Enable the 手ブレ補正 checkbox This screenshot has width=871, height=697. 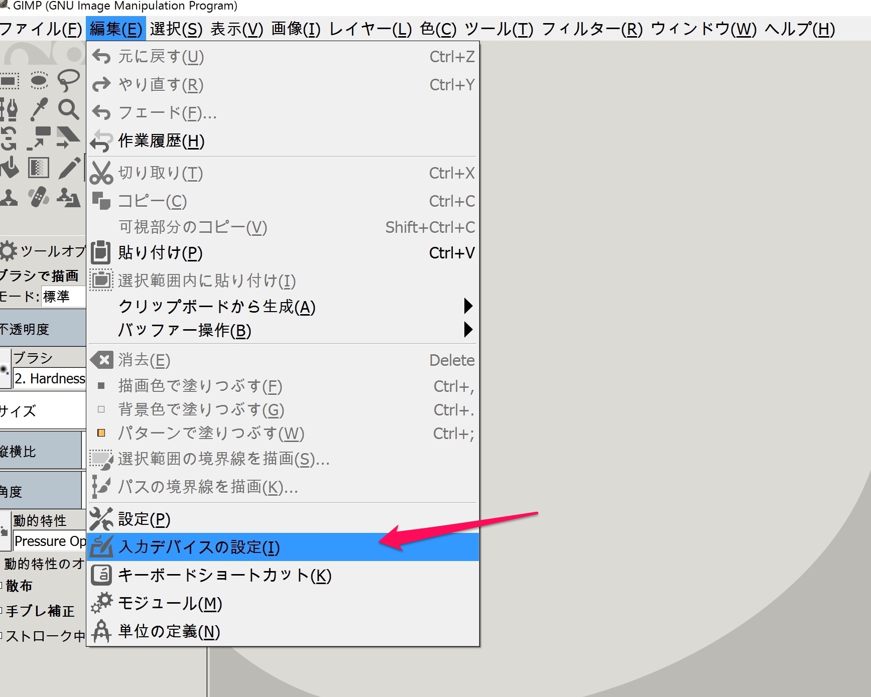click(x=4, y=611)
